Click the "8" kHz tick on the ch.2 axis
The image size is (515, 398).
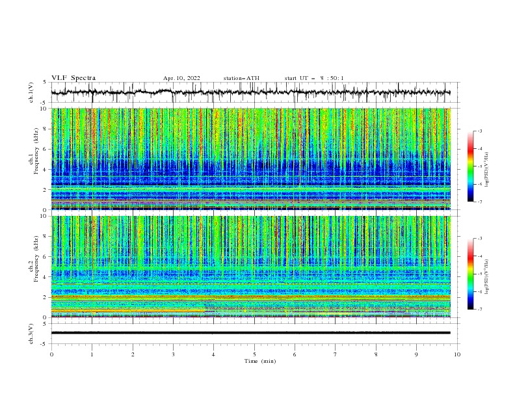(46, 237)
